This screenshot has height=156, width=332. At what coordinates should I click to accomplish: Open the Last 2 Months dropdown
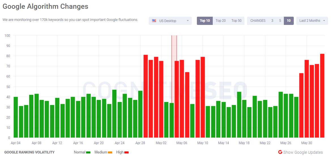[x=312, y=21]
